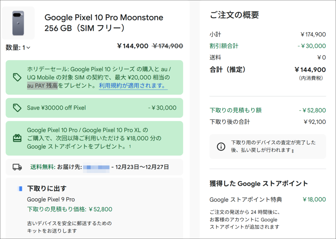Click the Google Pixel 9 Pro trade-in device name

51,199
